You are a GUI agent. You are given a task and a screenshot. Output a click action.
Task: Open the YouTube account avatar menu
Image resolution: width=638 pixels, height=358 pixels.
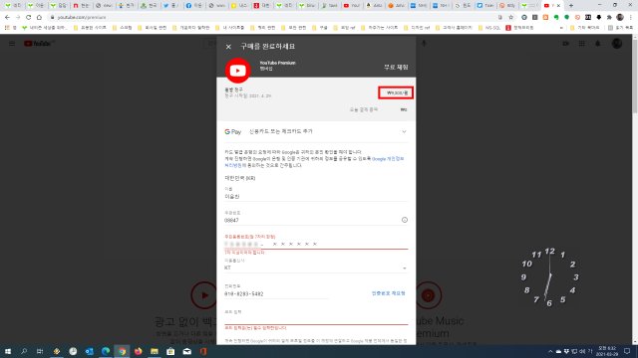click(617, 44)
